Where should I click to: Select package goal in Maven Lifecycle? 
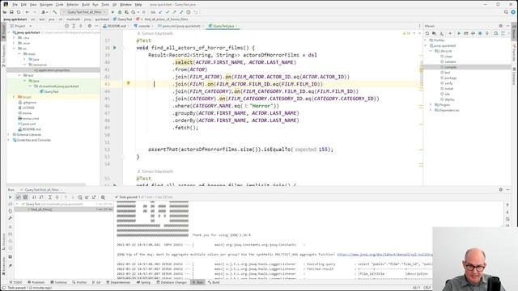click(450, 78)
